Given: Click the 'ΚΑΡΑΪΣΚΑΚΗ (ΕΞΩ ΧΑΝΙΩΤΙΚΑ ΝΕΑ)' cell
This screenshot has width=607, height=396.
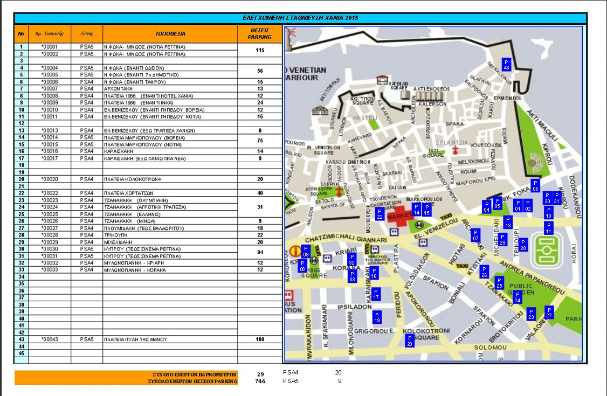Looking at the screenshot, I should click(x=170, y=158).
